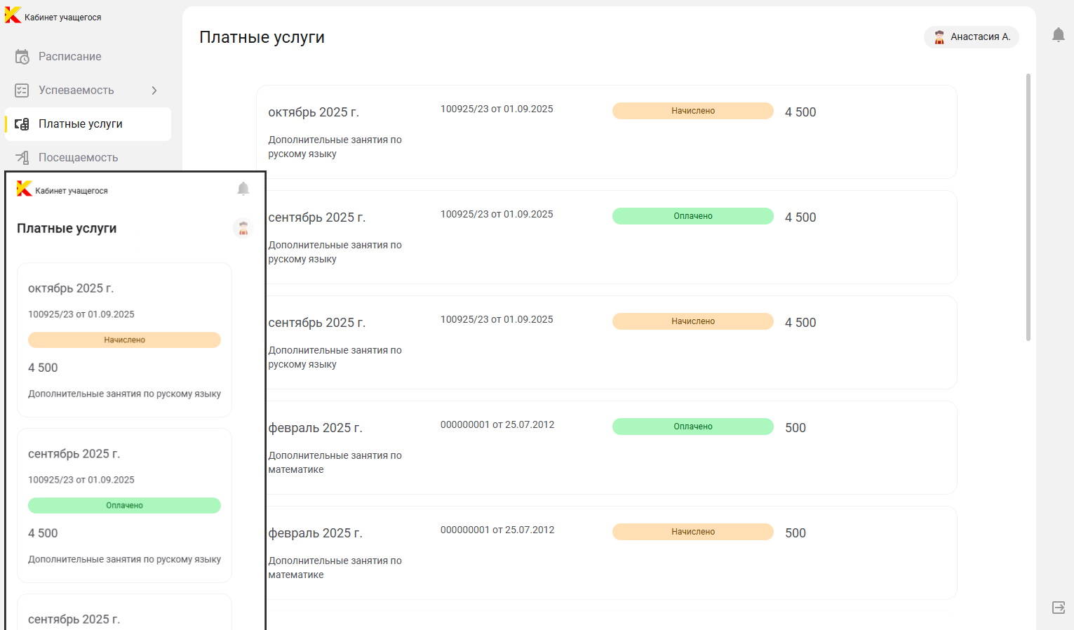Viewport: 1074px width, 630px height.
Task: Click Начислено status on октябрь 2025 row
Action: click(692, 111)
